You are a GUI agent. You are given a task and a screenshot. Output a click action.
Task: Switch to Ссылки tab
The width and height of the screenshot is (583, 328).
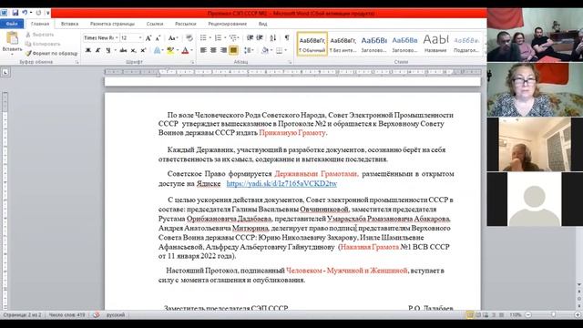pyautogui.click(x=155, y=24)
